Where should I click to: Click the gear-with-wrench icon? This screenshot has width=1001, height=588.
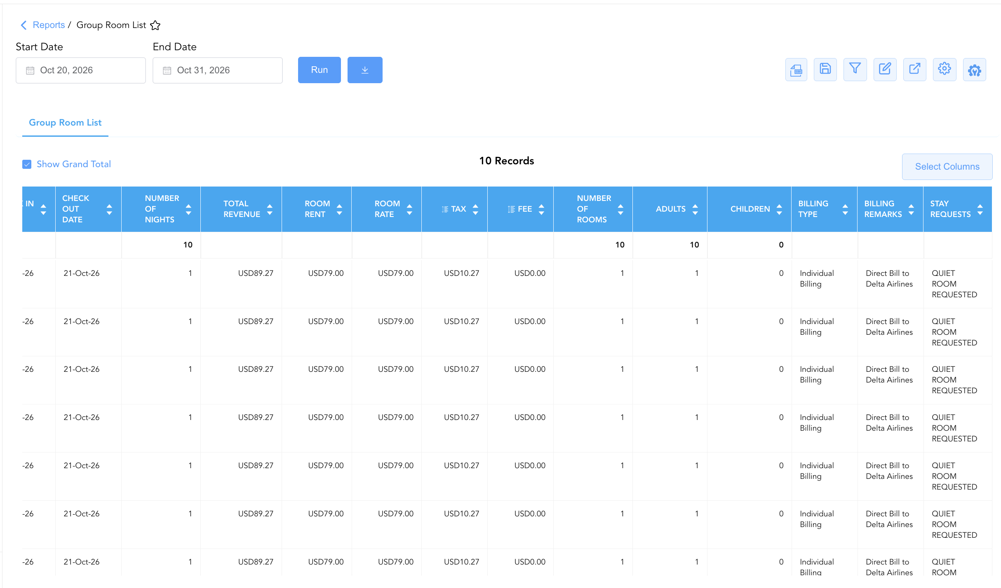(975, 70)
